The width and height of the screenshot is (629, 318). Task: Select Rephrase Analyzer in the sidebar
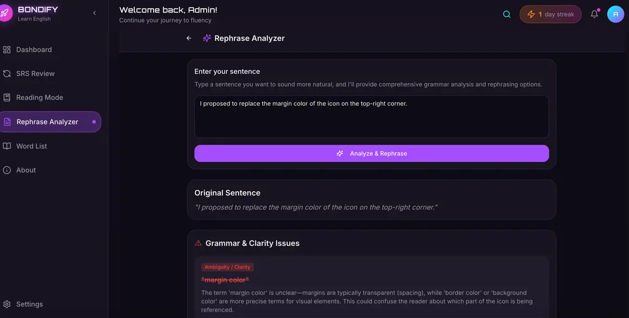coord(47,122)
